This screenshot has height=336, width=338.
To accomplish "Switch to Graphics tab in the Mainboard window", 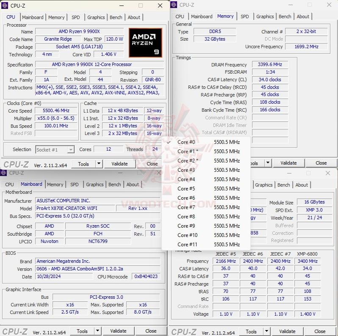I will [x=94, y=185].
